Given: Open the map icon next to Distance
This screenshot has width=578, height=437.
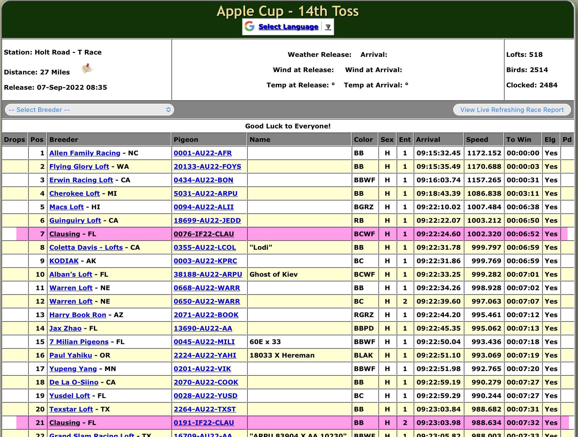Looking at the screenshot, I should click(x=87, y=68).
